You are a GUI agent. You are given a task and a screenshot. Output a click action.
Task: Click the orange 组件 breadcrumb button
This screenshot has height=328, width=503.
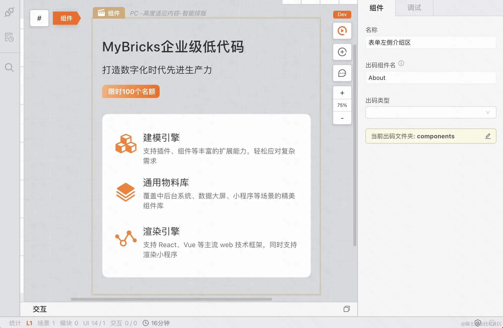point(66,18)
